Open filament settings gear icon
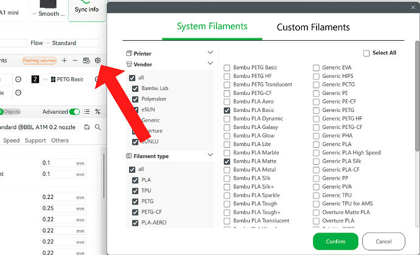 [x=97, y=60]
